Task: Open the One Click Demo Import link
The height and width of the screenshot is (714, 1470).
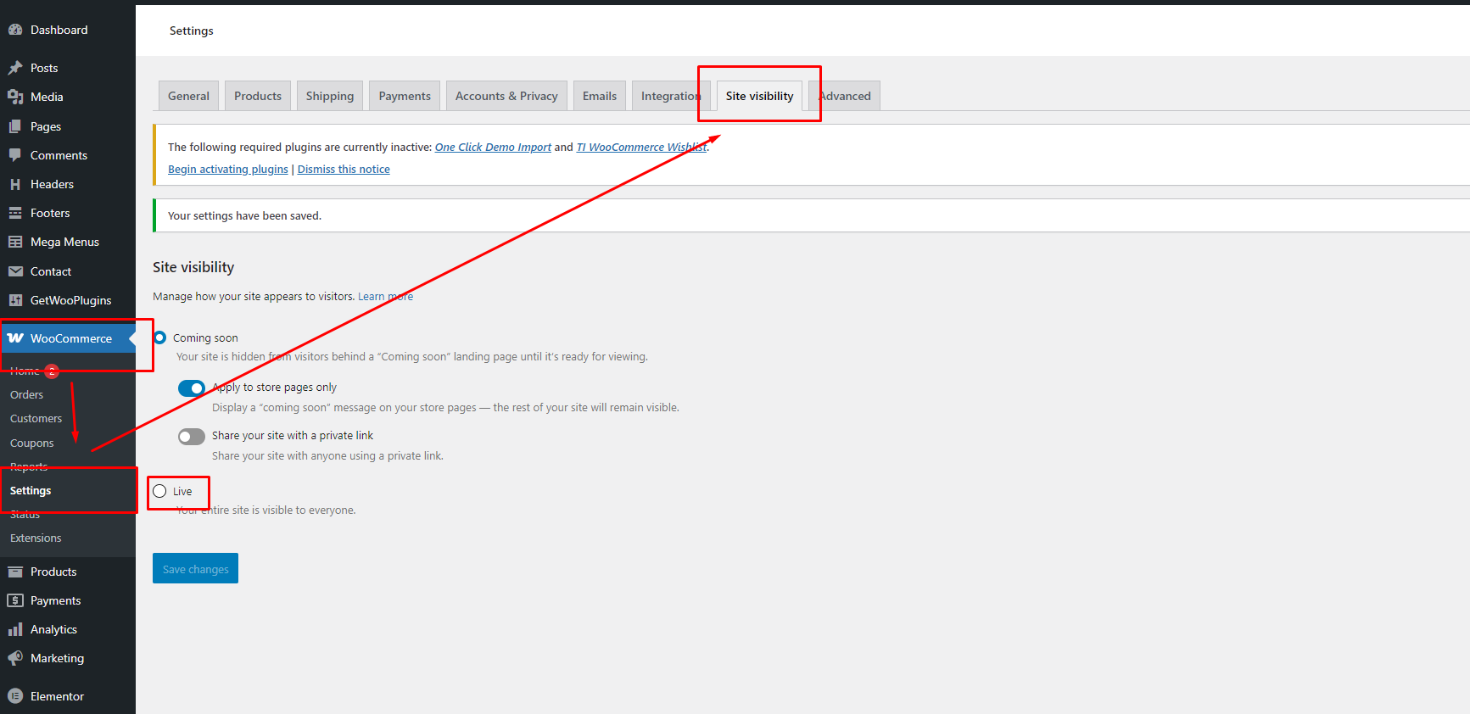Action: click(493, 147)
